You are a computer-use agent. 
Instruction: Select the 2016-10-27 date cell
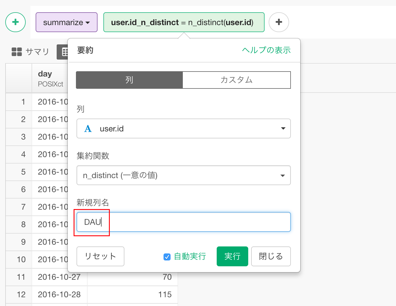click(59, 277)
